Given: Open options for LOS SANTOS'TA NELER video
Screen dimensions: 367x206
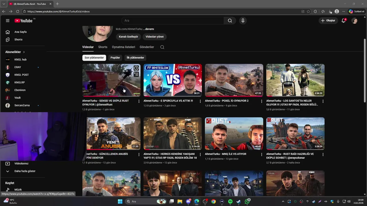Looking at the screenshot, I should pos(323,101).
